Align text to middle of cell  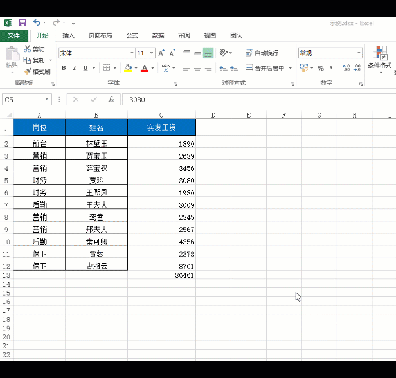pos(197,53)
